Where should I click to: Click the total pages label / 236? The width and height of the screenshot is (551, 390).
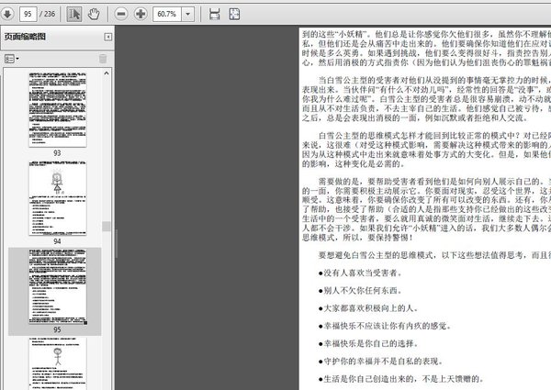pyautogui.click(x=48, y=14)
